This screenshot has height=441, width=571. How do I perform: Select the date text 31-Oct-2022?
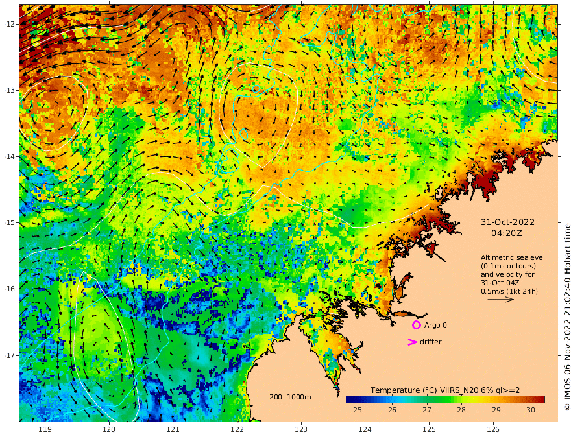[507, 222]
